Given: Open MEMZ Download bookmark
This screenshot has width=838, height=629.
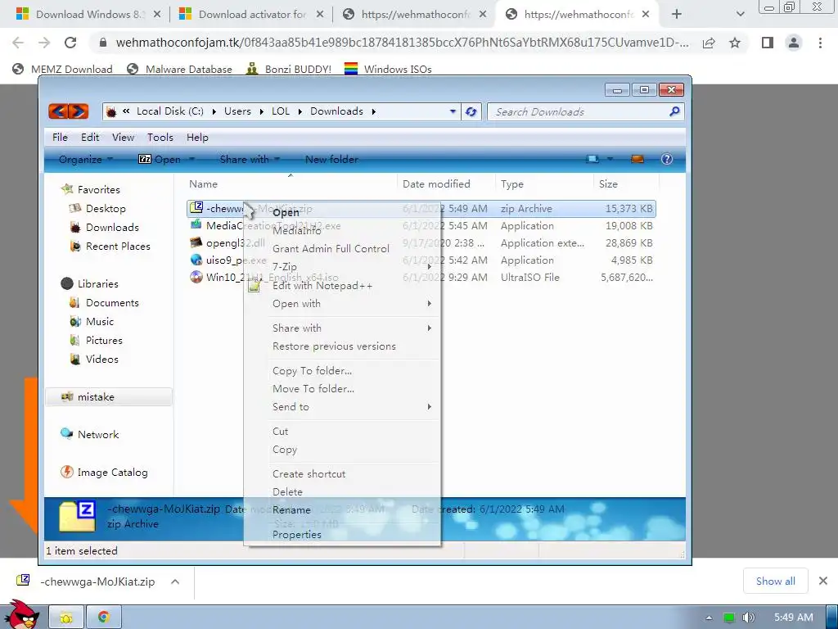Looking at the screenshot, I should pos(62,69).
